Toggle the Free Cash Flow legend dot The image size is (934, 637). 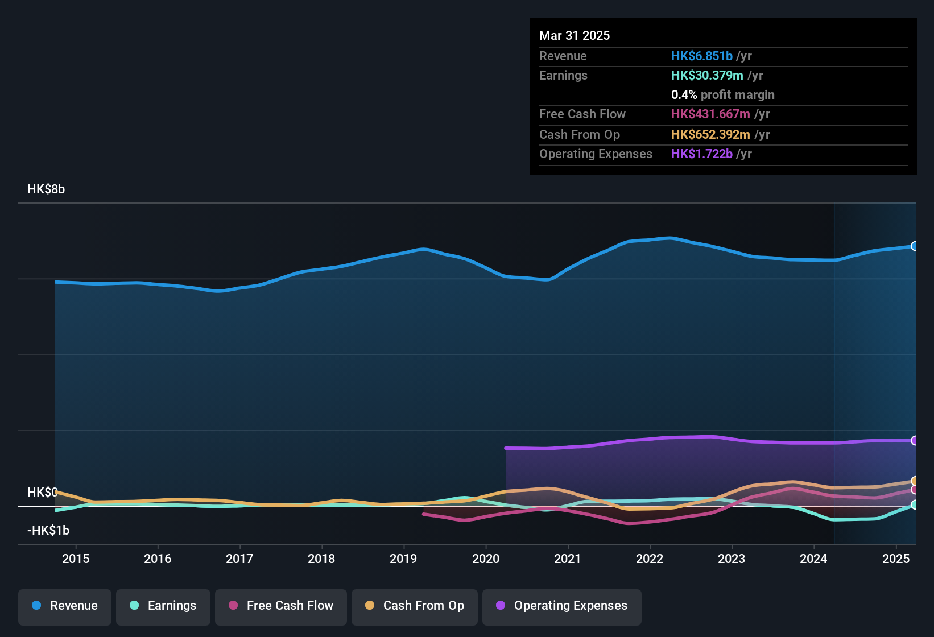point(233,606)
